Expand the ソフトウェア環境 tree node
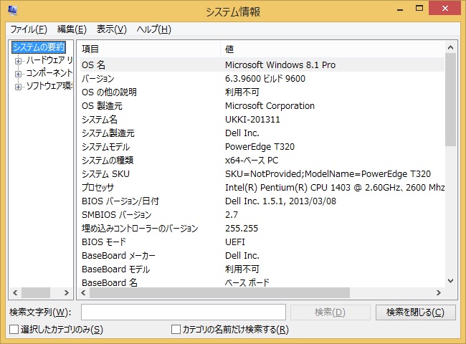The image size is (466, 344). point(18,87)
